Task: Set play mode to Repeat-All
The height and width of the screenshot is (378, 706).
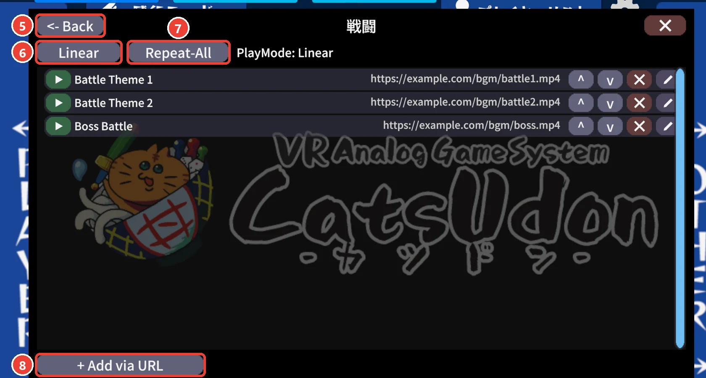Action: point(178,53)
